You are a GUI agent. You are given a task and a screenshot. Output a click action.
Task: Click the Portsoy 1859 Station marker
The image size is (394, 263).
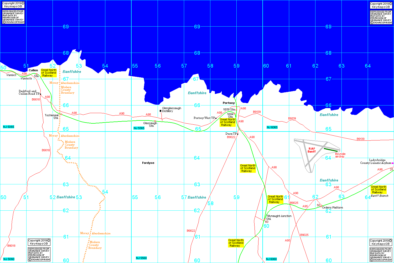click(x=236, y=110)
